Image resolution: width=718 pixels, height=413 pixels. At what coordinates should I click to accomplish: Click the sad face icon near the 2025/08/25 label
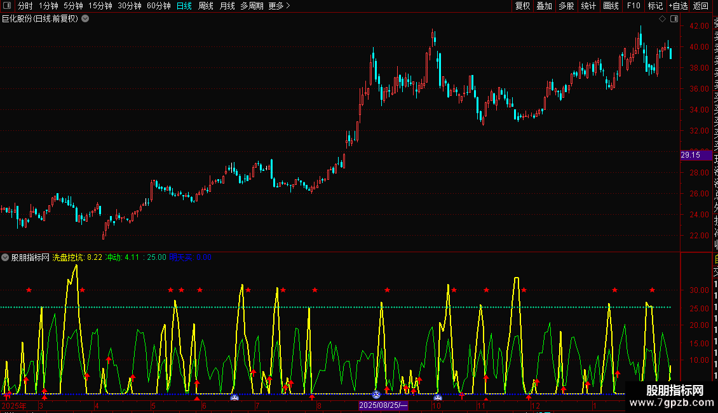[376, 394]
